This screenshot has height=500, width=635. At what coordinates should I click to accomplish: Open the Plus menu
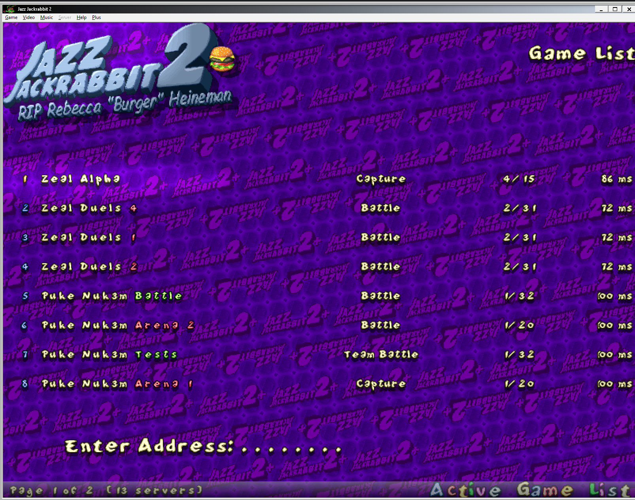tap(96, 17)
